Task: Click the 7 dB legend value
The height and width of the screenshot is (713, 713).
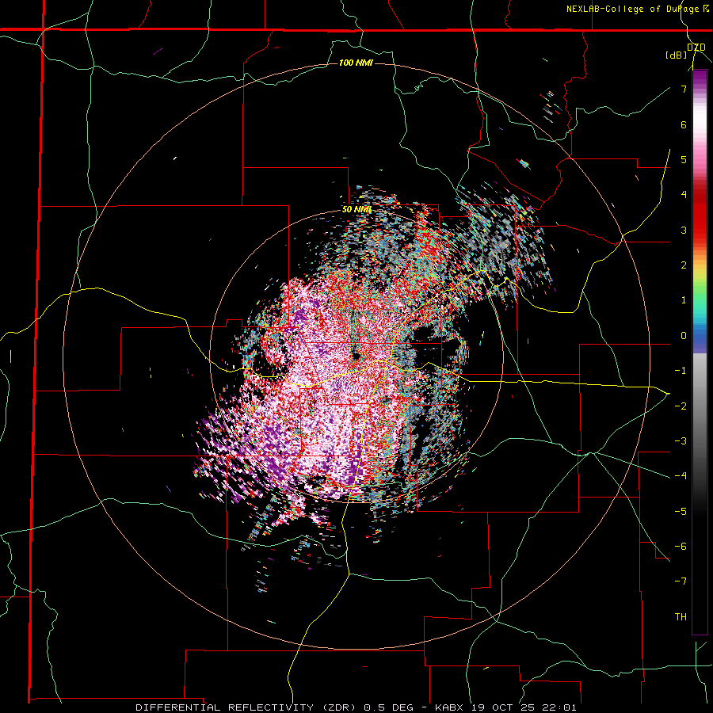Action: [684, 89]
